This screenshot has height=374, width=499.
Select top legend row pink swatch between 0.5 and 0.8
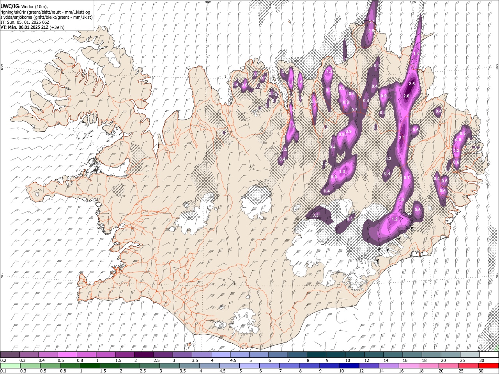point(67,355)
